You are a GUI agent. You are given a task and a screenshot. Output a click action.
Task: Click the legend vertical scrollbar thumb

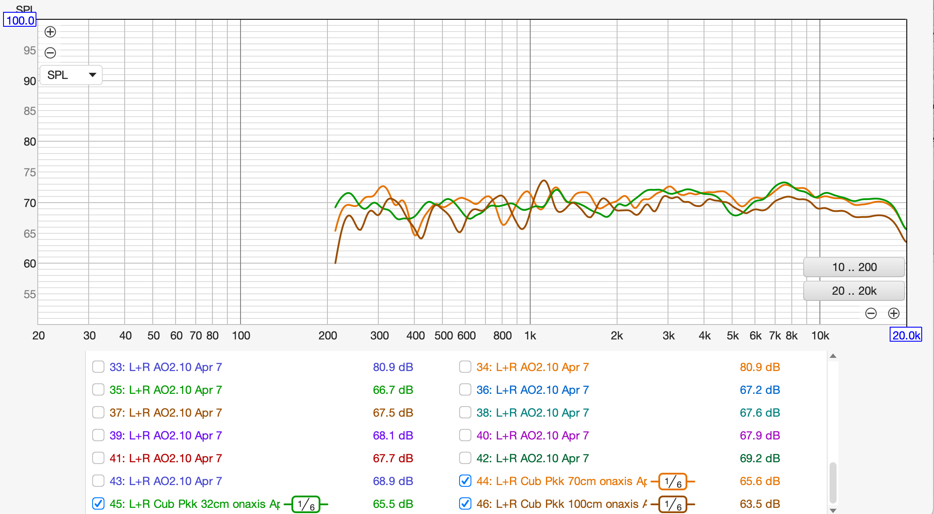pyautogui.click(x=833, y=482)
